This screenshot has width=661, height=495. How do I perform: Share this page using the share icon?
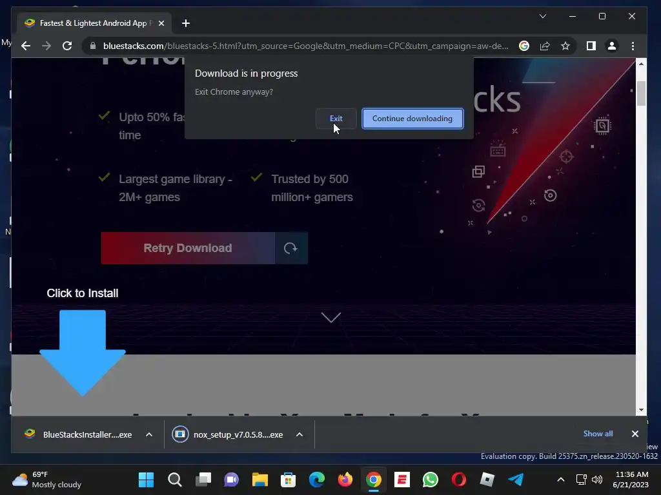point(545,46)
